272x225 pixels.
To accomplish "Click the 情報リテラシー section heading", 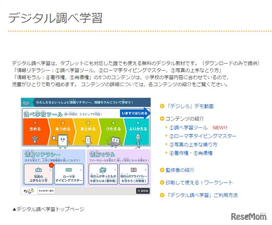I will click(x=43, y=154).
